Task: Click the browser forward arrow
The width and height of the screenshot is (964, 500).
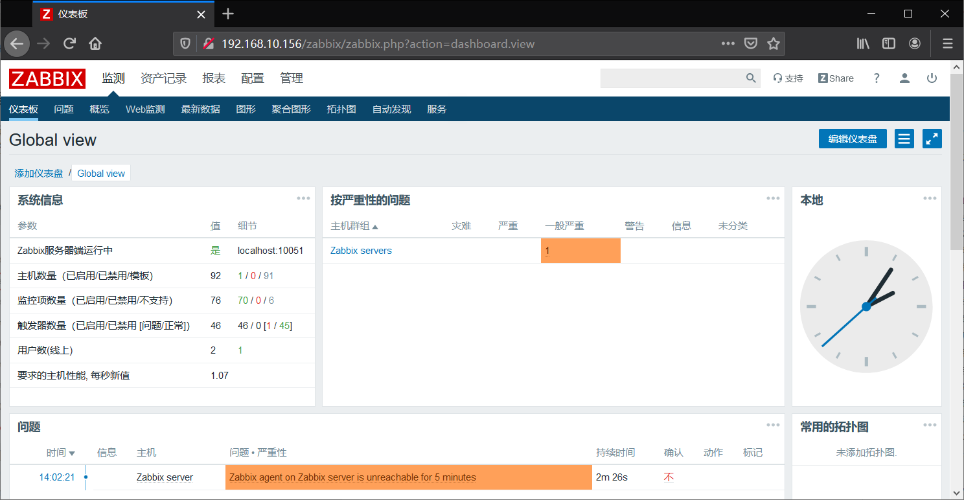Action: (43, 44)
